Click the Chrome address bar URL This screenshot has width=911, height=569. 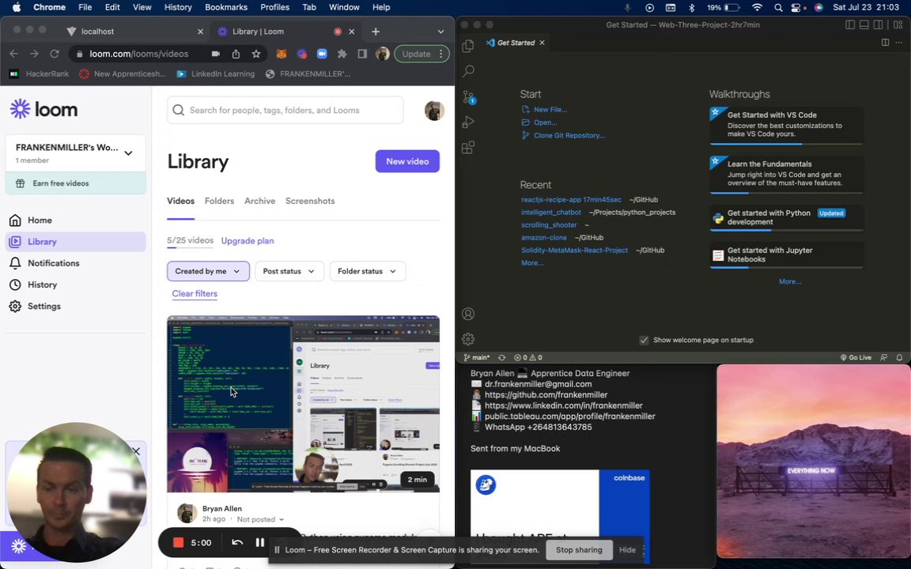click(x=139, y=54)
